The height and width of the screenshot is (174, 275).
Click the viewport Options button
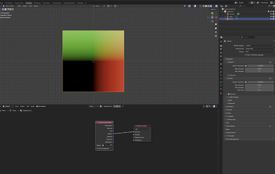tap(214, 9)
